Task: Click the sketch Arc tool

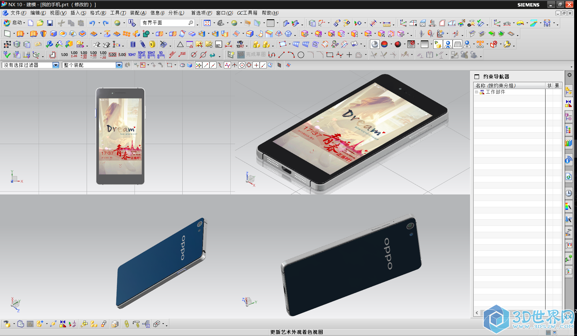Action: (x=291, y=55)
